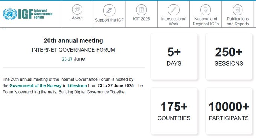Open Publications and Reports menu label
The width and height of the screenshot is (256, 139).
tap(238, 21)
